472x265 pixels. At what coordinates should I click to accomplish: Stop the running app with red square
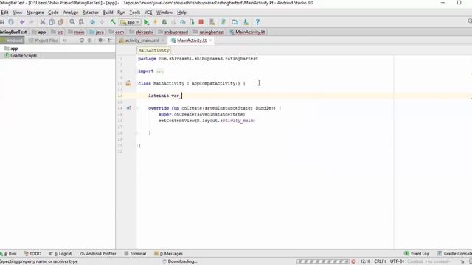(201, 22)
